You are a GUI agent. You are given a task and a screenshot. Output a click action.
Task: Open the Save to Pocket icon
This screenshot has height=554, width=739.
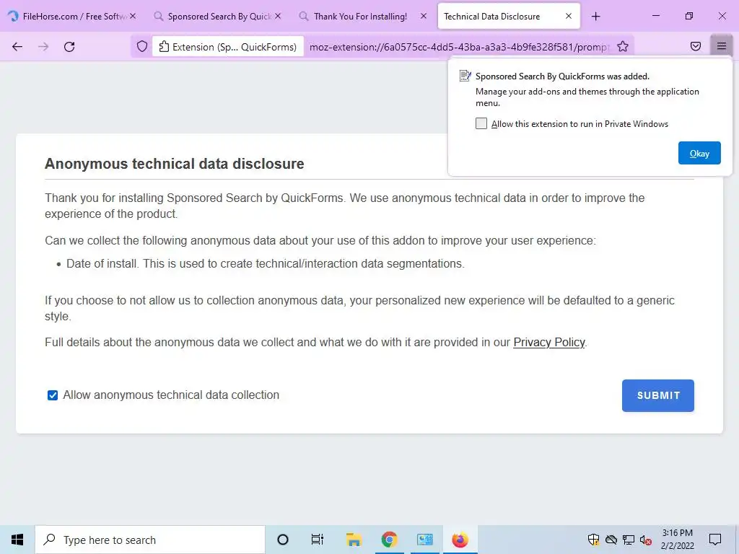coord(695,46)
